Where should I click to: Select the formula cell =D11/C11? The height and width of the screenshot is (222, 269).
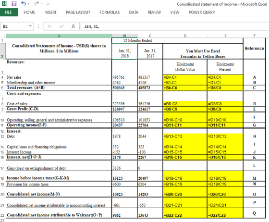pyautogui.click(x=225, y=125)
